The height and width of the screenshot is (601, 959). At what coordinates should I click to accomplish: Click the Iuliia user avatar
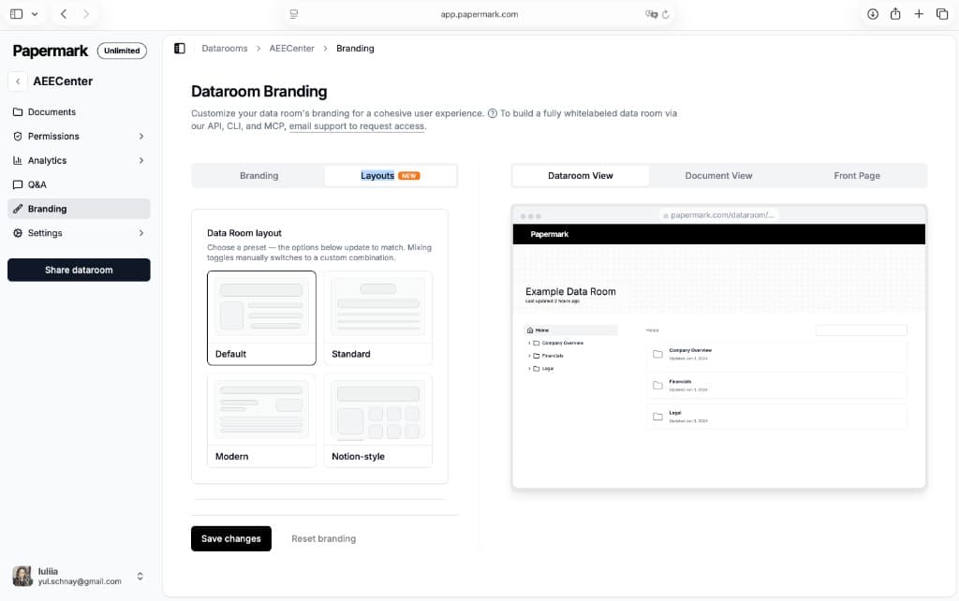22,576
